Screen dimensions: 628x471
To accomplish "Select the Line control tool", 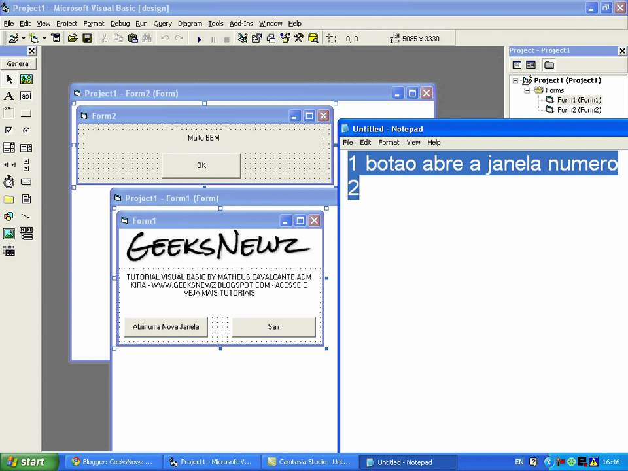I will 26,217.
